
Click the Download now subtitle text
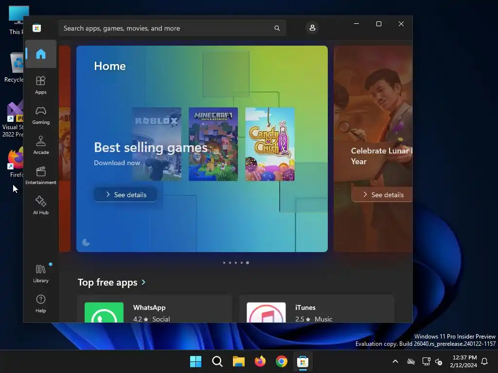pos(117,163)
